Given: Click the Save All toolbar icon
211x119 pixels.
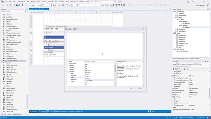Looking at the screenshot, I should [19, 5].
